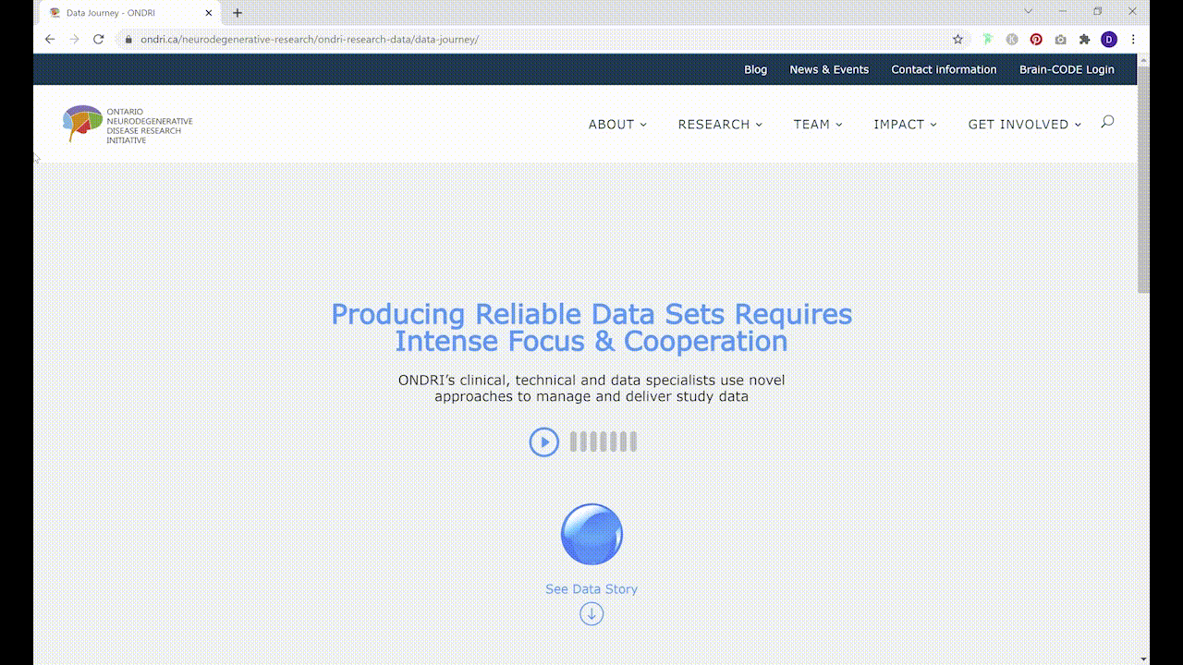The image size is (1183, 665).
Task: Click the green extension icon next to the star
Action: pyautogui.click(x=987, y=40)
